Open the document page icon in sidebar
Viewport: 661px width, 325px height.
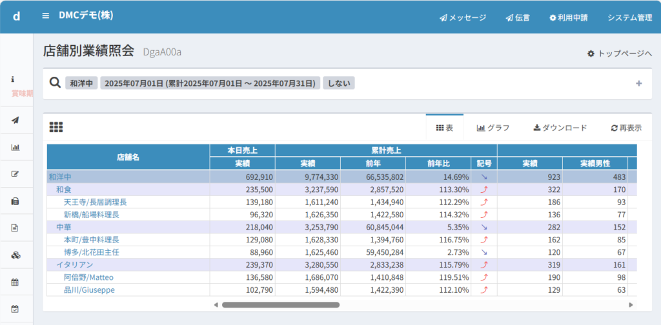(x=15, y=228)
